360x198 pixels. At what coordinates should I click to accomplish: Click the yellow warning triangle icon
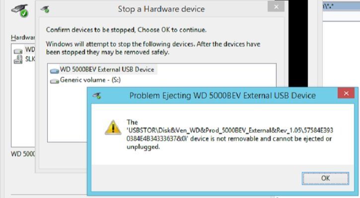pos(113,128)
